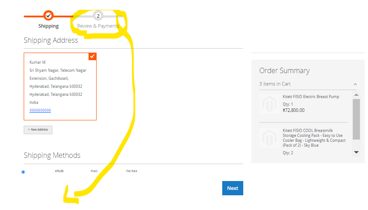Click the order summary scroll up arrow

pyautogui.click(x=356, y=95)
